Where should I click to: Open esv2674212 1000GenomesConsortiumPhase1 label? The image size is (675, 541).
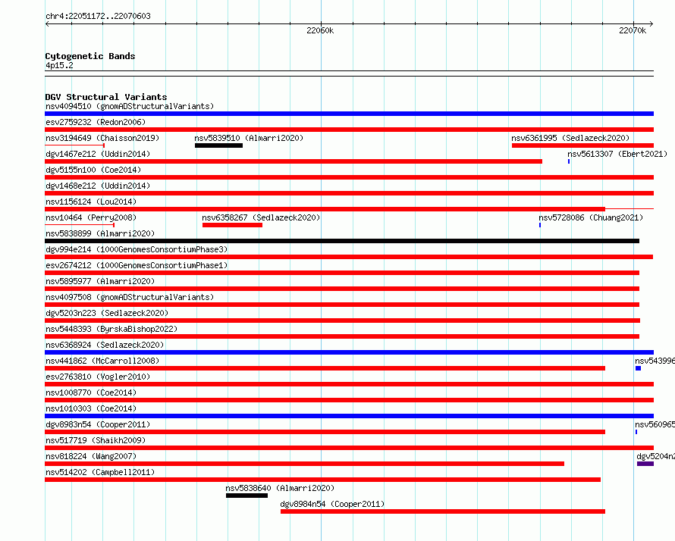(137, 265)
